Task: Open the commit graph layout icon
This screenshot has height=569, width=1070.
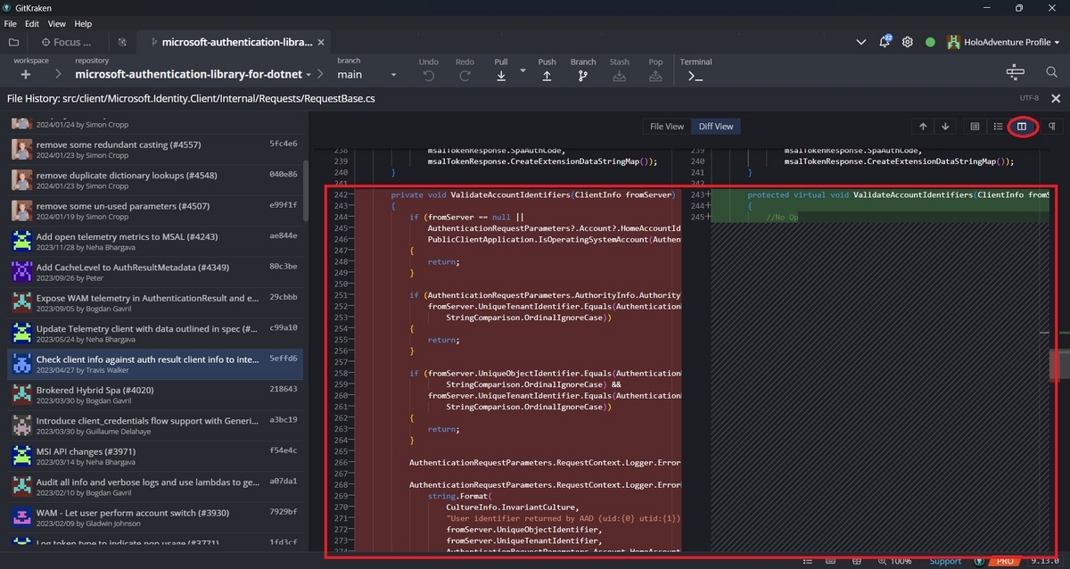Action: pyautogui.click(x=1016, y=72)
